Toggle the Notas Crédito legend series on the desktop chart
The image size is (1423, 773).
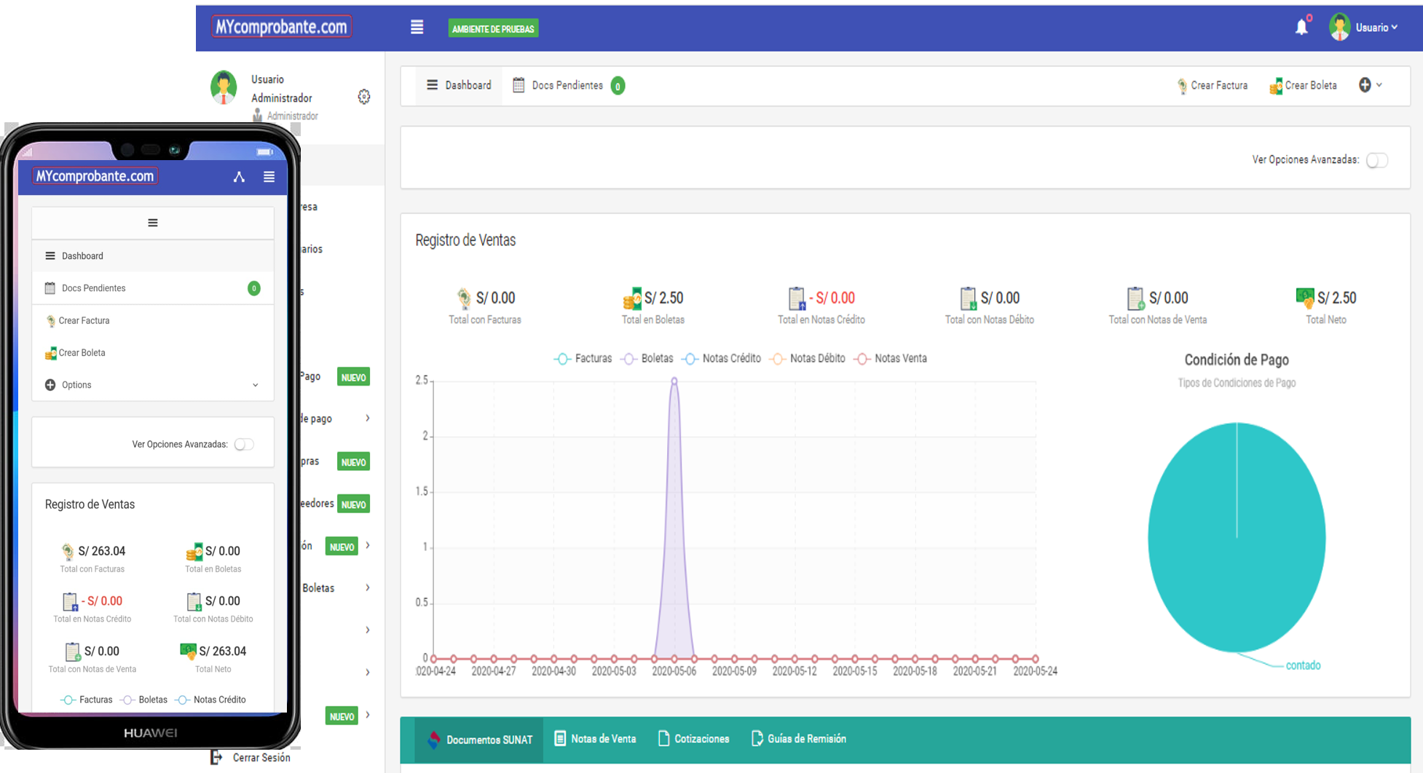pos(722,358)
